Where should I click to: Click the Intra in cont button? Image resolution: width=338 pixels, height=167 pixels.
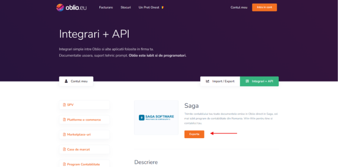[265, 7]
